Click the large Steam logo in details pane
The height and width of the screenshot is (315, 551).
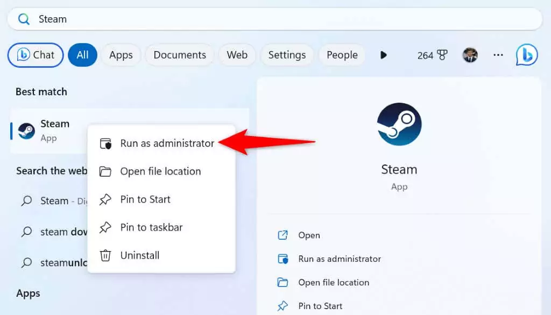(x=399, y=124)
